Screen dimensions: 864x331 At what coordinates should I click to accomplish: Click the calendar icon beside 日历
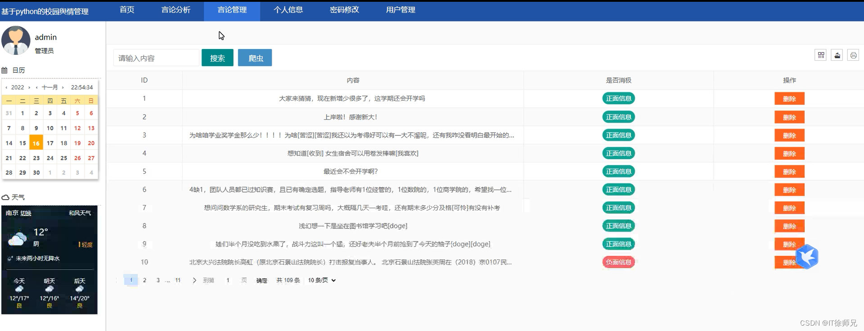pos(4,70)
